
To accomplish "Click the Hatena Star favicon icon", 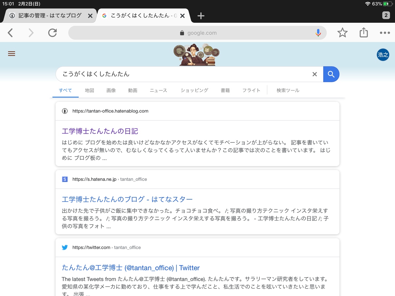I will [65, 179].
